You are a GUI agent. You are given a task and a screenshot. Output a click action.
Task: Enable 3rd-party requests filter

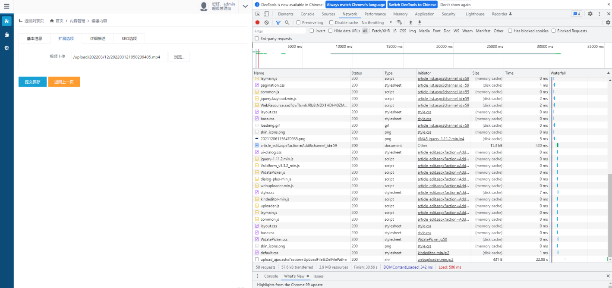pos(256,38)
